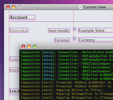Minimize the Custom View window
The width and height of the screenshot is (113, 100).
tap(14, 7)
